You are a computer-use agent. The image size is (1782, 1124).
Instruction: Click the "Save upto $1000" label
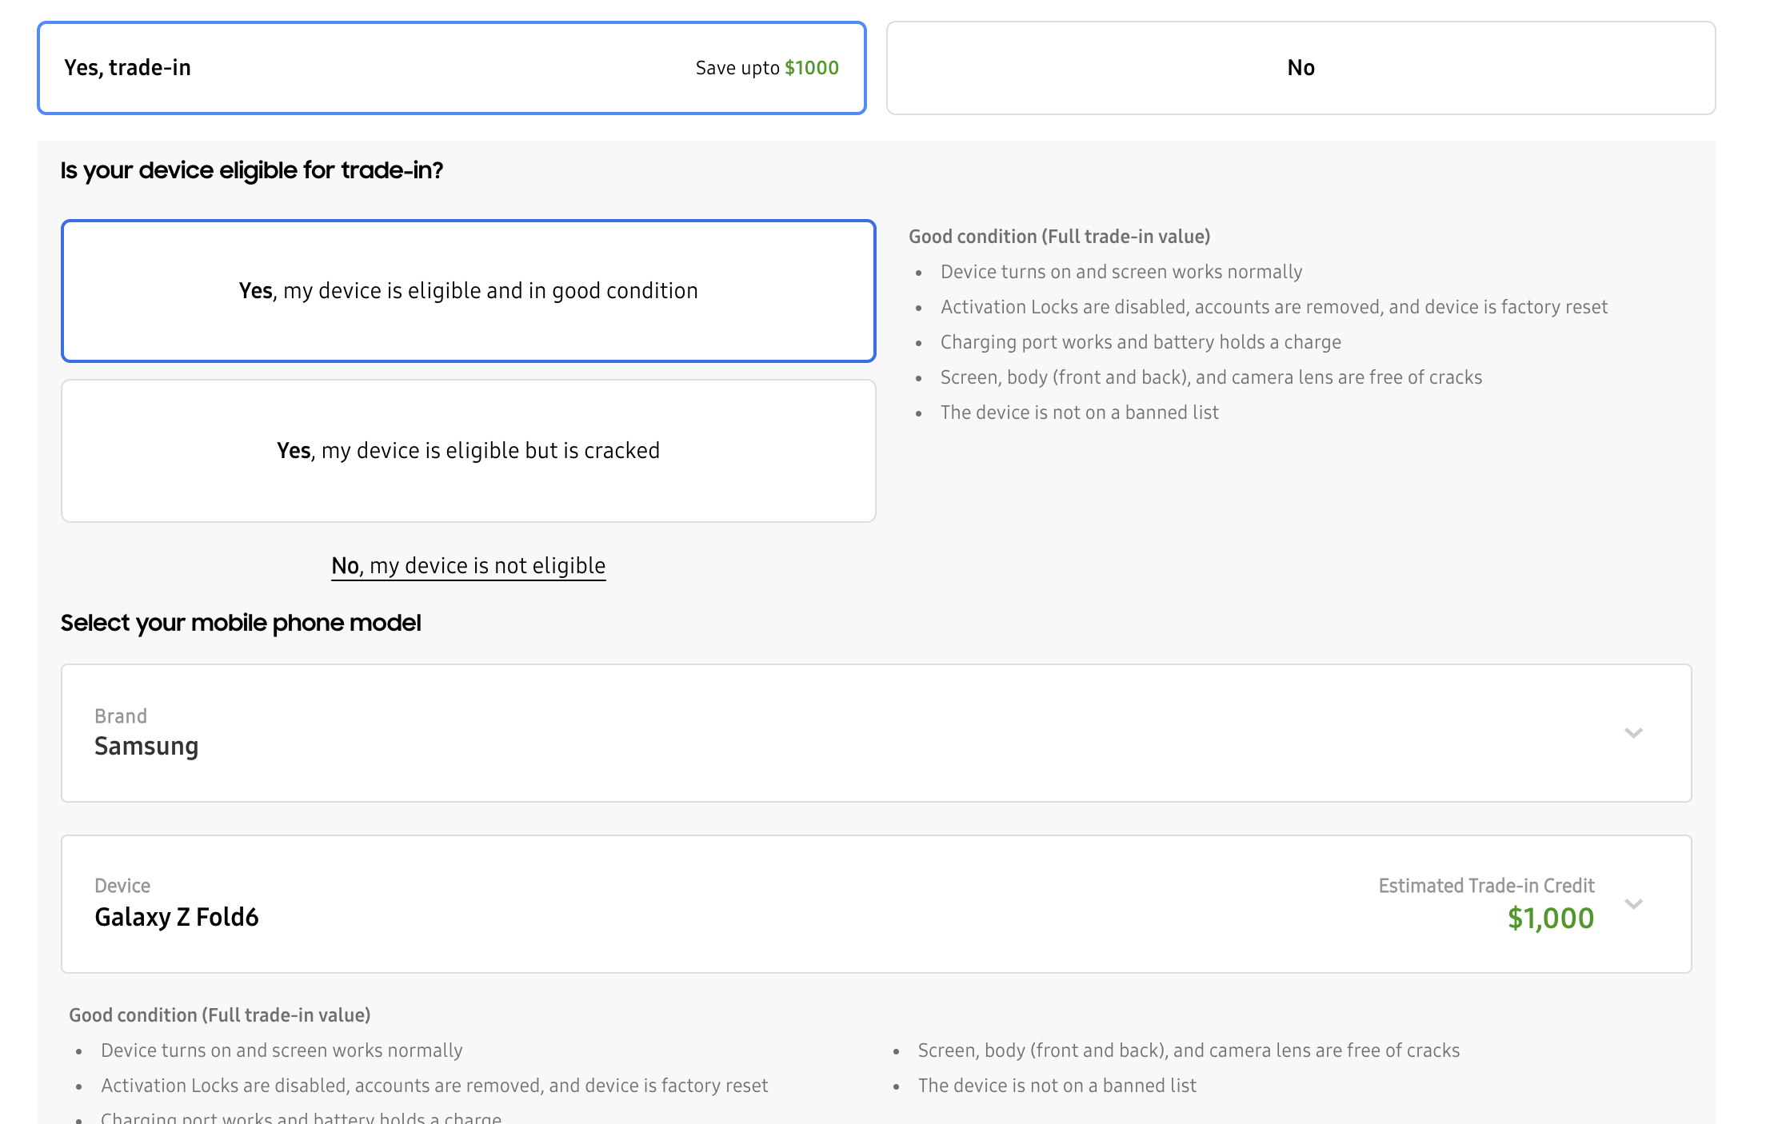[x=766, y=68]
